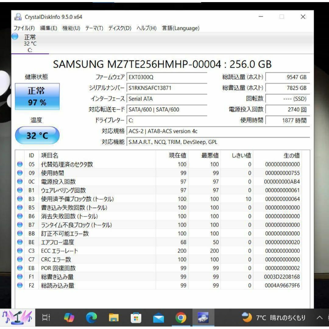The height and width of the screenshot is (329, 329).
Task: Select the ウェアレベリング回数 attribute name
Action: pyautogui.click(x=63, y=190)
